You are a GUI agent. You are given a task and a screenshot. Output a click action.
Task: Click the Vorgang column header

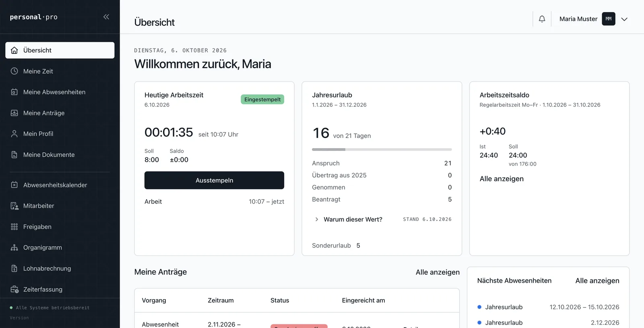pos(154,300)
